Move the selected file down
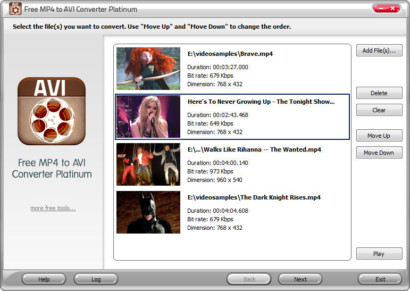This screenshot has width=410, height=291. (x=379, y=153)
